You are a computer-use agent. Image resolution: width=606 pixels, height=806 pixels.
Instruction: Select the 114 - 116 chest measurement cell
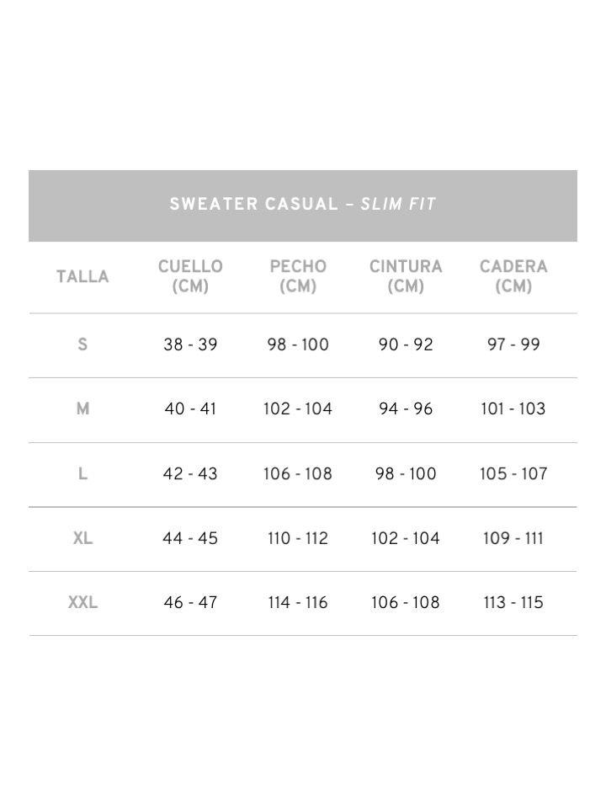298,603
